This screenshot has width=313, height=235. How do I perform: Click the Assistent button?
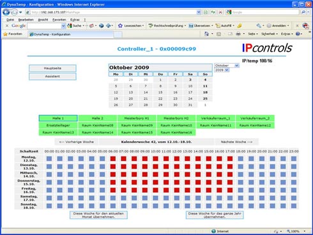click(52, 77)
